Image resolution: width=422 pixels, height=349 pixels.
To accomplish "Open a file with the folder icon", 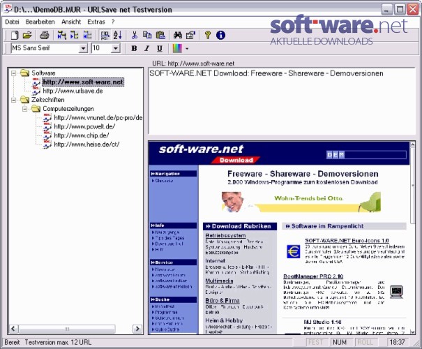I will point(27,35).
